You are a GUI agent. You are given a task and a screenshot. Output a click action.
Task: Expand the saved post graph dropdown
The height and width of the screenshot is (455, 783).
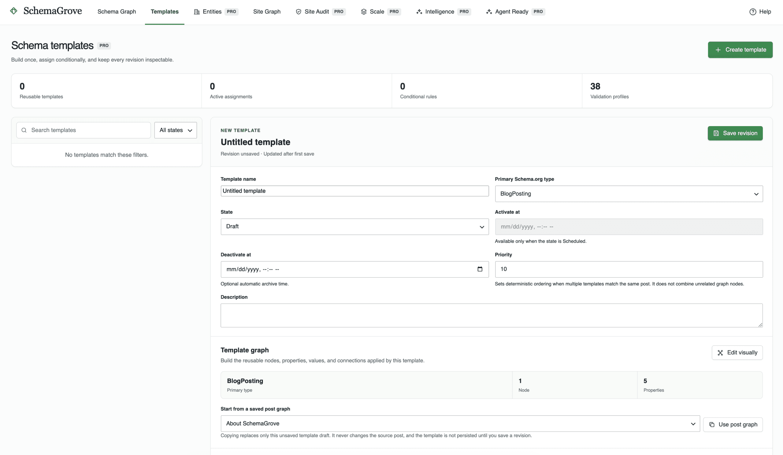[460, 424]
